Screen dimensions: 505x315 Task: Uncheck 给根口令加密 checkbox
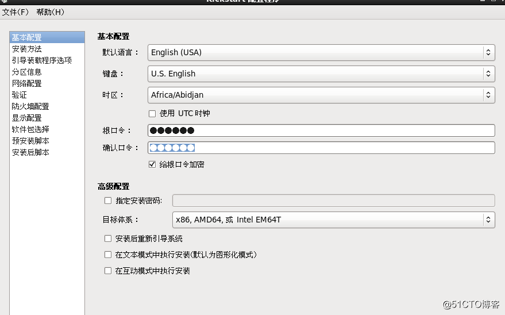(x=152, y=164)
